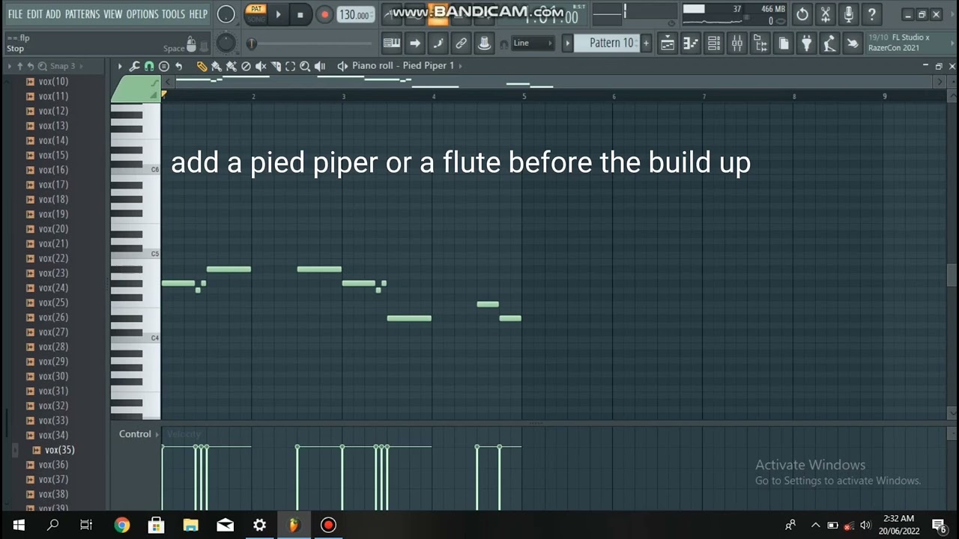Click the main volume knob
The height and width of the screenshot is (539, 959).
point(226,14)
